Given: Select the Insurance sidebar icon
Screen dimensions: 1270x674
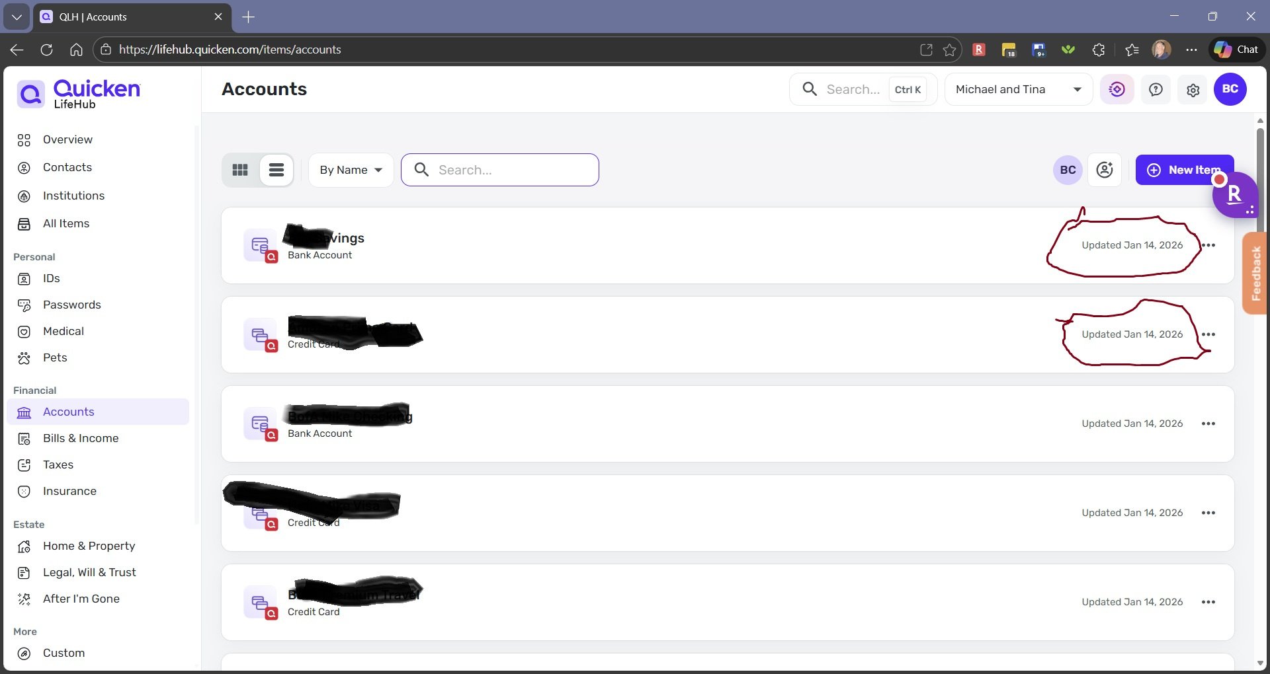Looking at the screenshot, I should [24, 491].
